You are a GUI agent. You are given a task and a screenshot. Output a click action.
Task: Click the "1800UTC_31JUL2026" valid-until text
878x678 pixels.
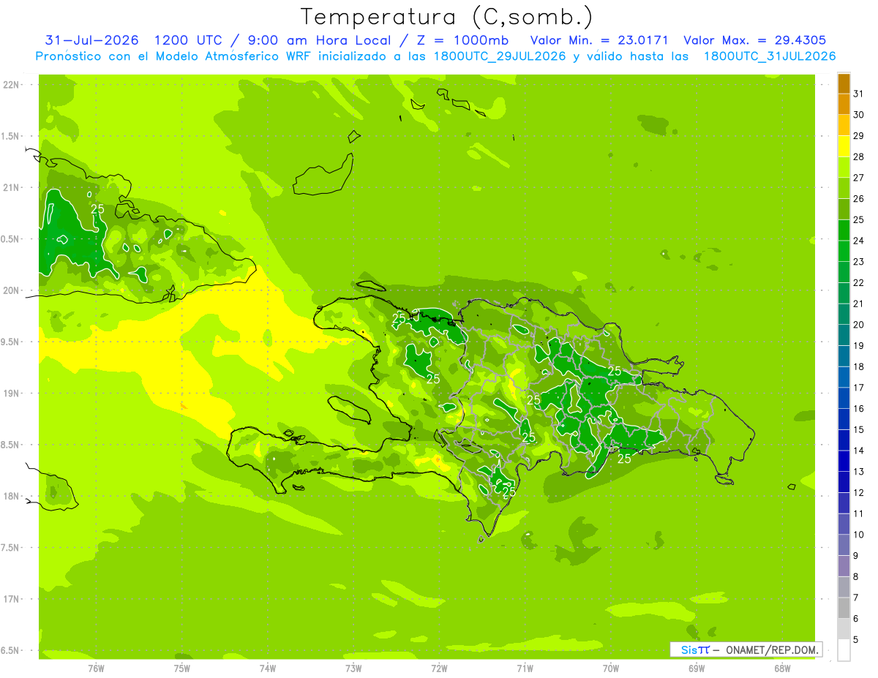coord(770,56)
